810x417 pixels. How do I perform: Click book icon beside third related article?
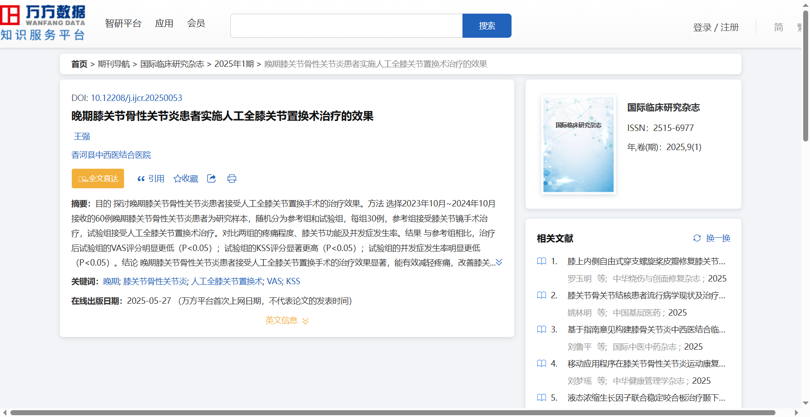pyautogui.click(x=542, y=329)
